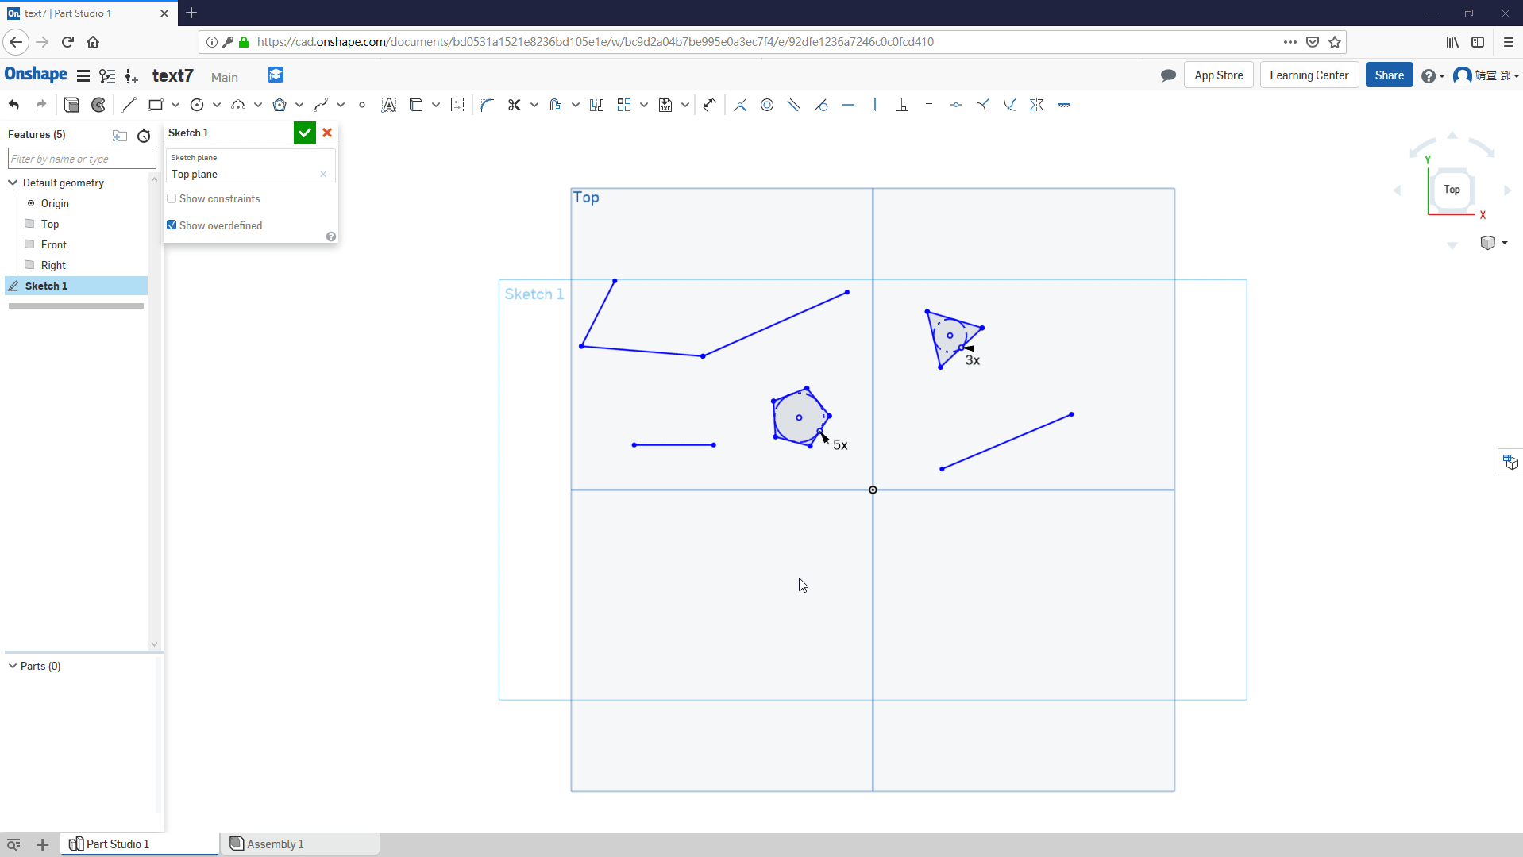Uncheck the Show overdefined checkbox

pos(172,225)
